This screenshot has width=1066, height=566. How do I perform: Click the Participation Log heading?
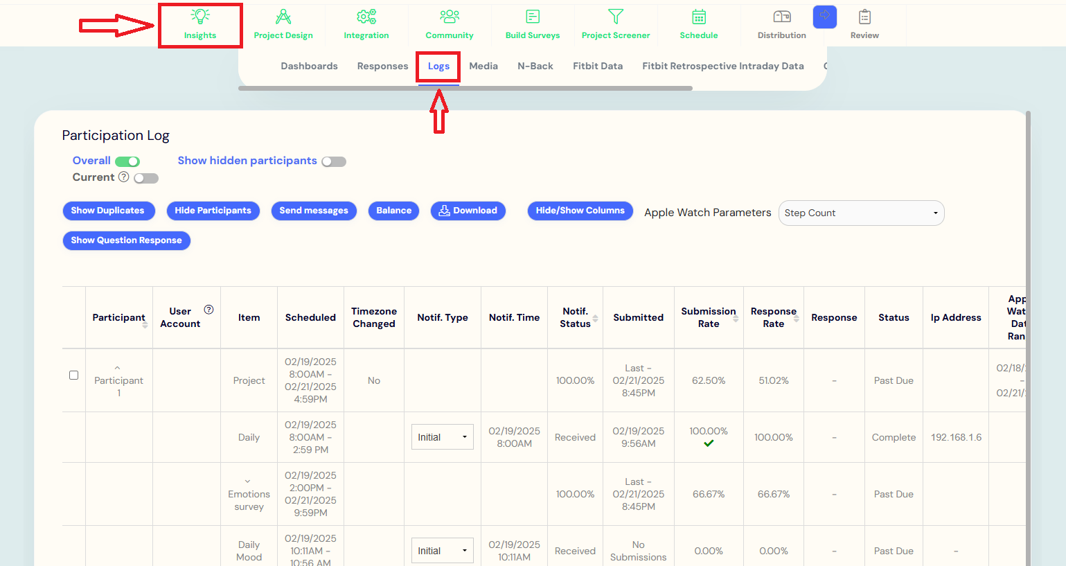coord(116,135)
